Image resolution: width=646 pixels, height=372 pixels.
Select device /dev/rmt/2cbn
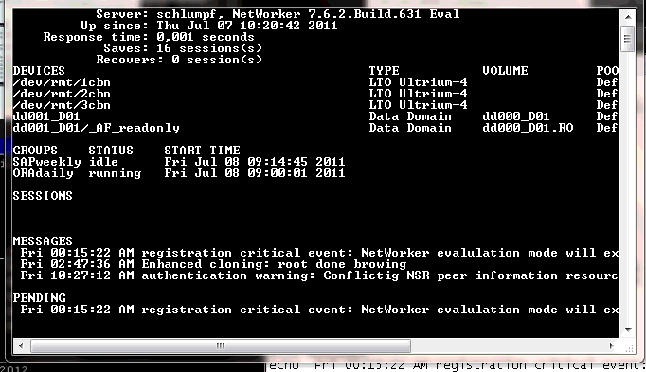(62, 94)
